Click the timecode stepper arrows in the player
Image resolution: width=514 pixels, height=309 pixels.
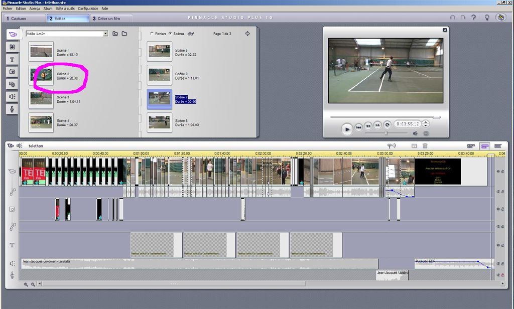426,124
